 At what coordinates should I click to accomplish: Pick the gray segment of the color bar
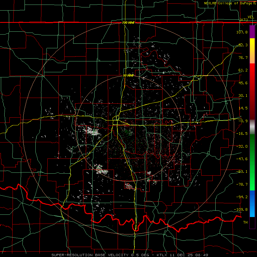tap(252, 127)
